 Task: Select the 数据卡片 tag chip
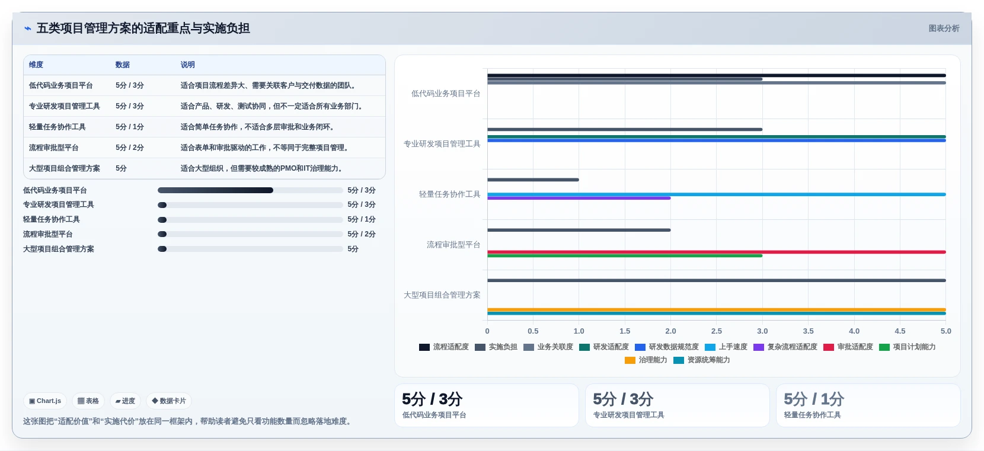pyautogui.click(x=169, y=401)
